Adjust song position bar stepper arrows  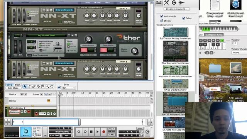pyautogui.click(x=72, y=128)
